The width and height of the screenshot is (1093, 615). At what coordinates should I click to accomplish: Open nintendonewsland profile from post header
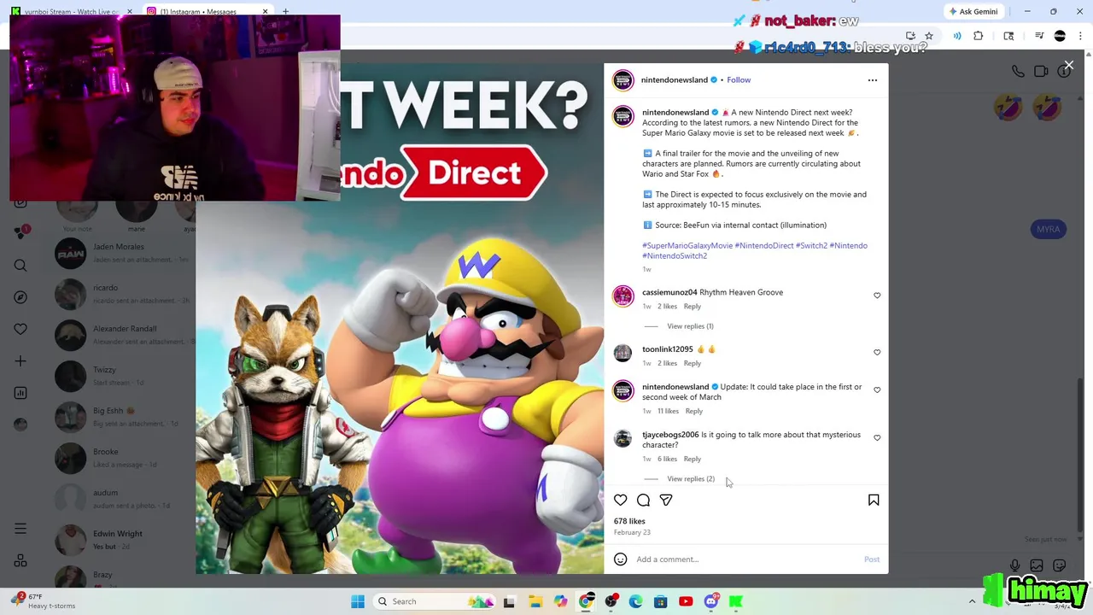pos(675,80)
